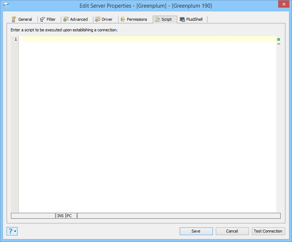The image size is (292, 242).
Task: Click the status message field right of PC
Action: point(179,216)
